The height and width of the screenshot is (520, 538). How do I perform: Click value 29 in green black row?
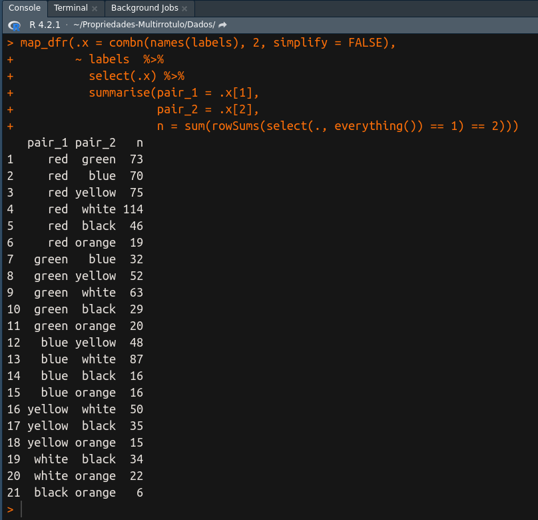point(136,309)
